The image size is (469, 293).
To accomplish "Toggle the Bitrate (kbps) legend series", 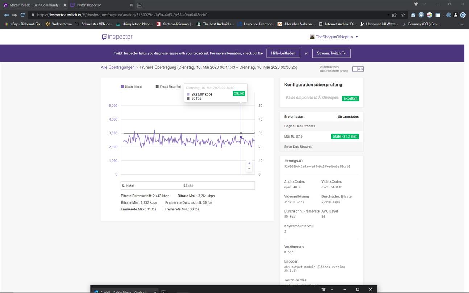I will coord(131,87).
